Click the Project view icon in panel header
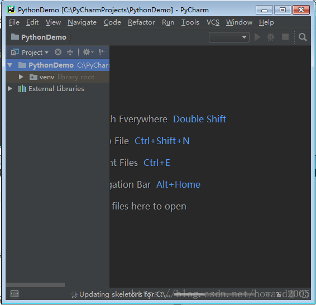Image resolution: width=316 pixels, height=305 pixels. pos(15,52)
